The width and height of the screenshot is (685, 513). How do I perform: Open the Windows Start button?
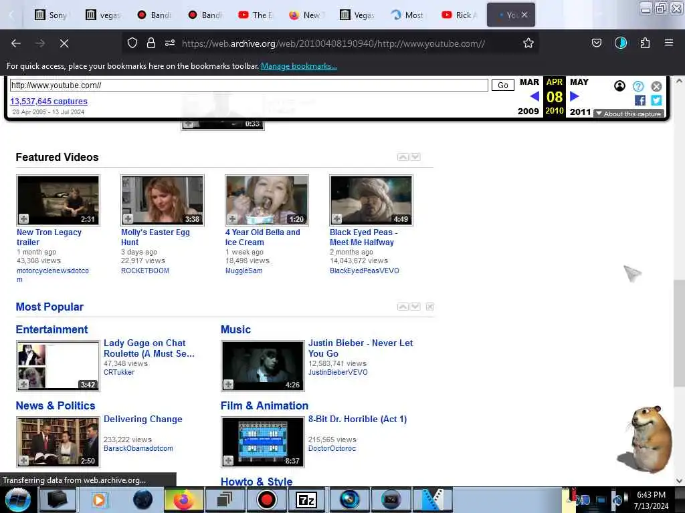pos(17,500)
